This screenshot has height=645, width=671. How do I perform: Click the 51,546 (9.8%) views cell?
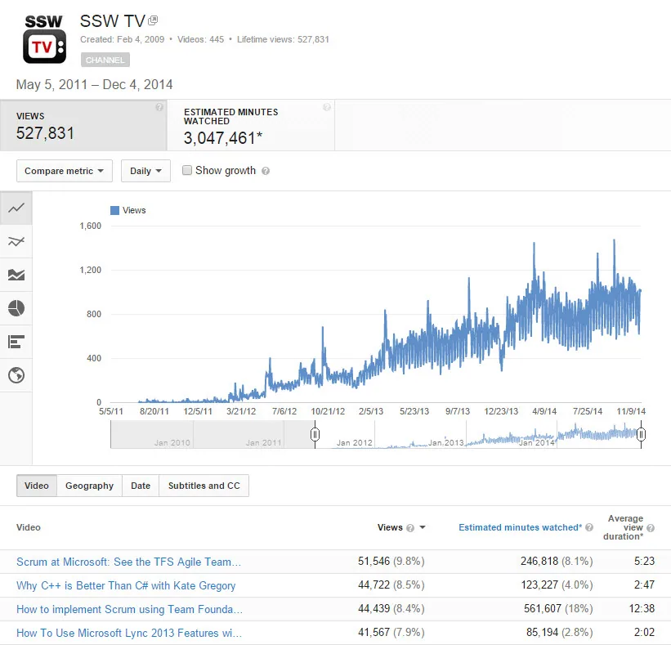point(391,561)
